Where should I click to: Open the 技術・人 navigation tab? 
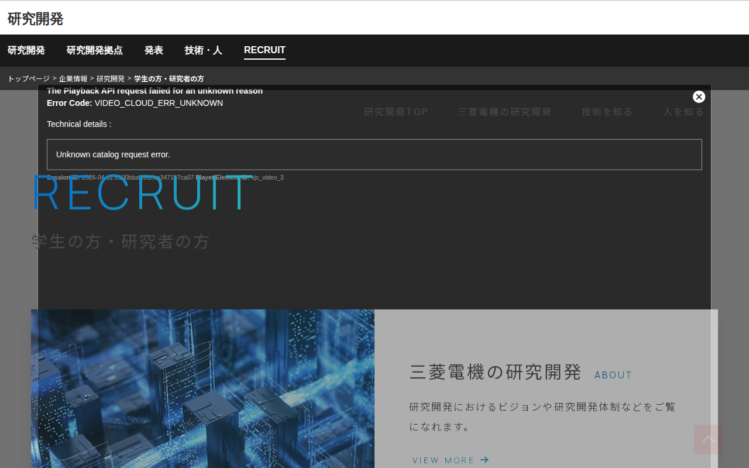204,50
